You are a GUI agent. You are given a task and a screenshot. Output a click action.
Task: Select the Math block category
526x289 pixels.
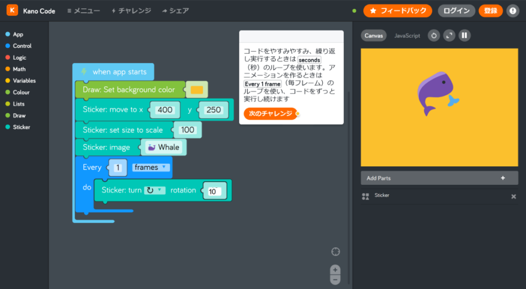[x=15, y=69]
